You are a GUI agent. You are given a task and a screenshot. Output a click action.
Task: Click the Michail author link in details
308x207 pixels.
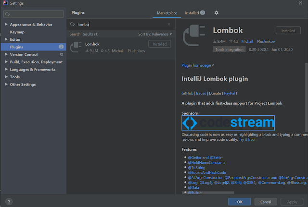pyautogui.click(x=247, y=41)
